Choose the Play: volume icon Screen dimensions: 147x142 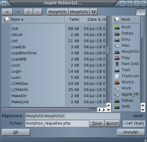[117, 58]
